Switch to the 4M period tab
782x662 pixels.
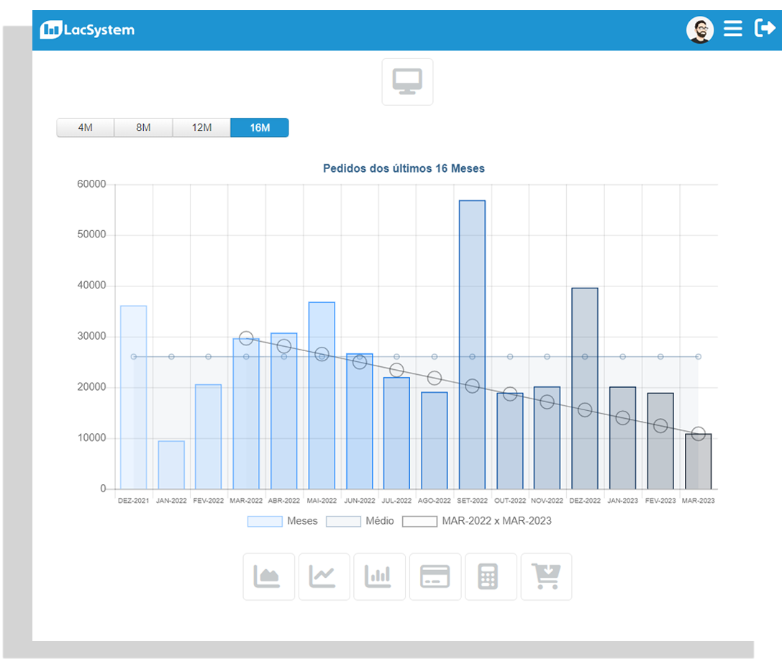coord(85,128)
